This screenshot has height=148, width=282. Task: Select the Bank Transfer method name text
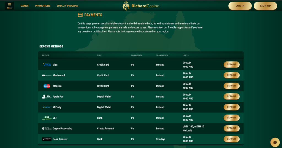60,139
